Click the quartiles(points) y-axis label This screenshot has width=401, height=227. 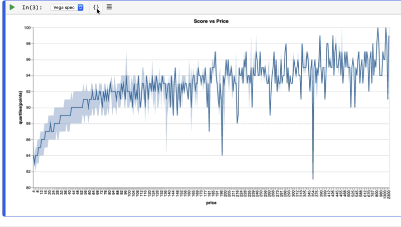point(22,107)
